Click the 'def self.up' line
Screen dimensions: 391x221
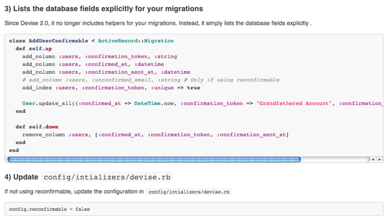click(34, 48)
